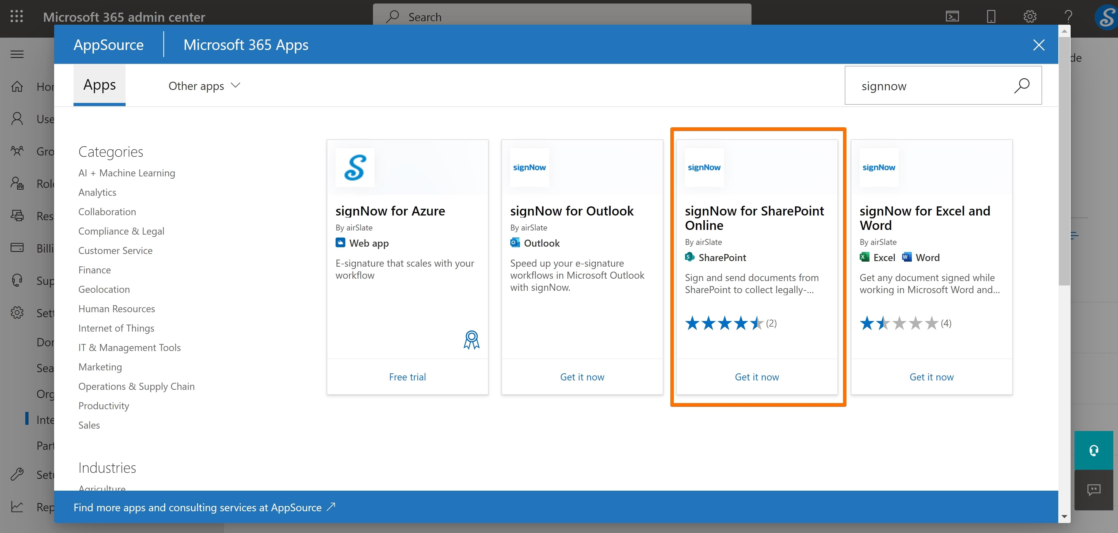Filter by Compliance & Legal category
The height and width of the screenshot is (533, 1118).
121,231
